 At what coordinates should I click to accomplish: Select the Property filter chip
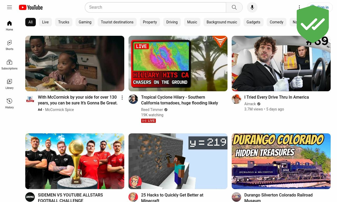pos(150,22)
